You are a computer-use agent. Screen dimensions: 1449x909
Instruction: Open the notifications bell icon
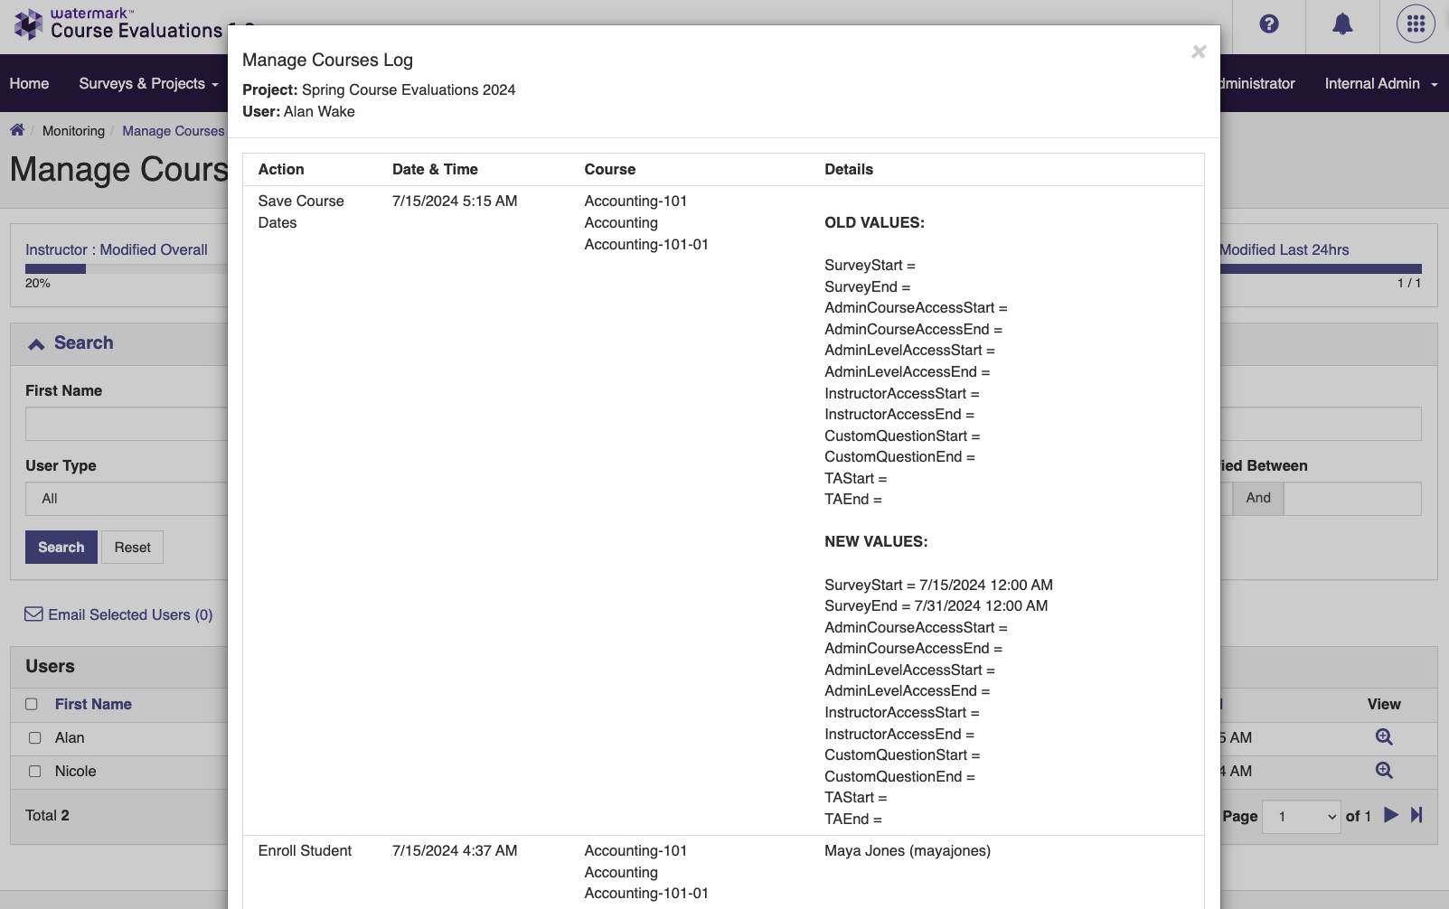1343,24
